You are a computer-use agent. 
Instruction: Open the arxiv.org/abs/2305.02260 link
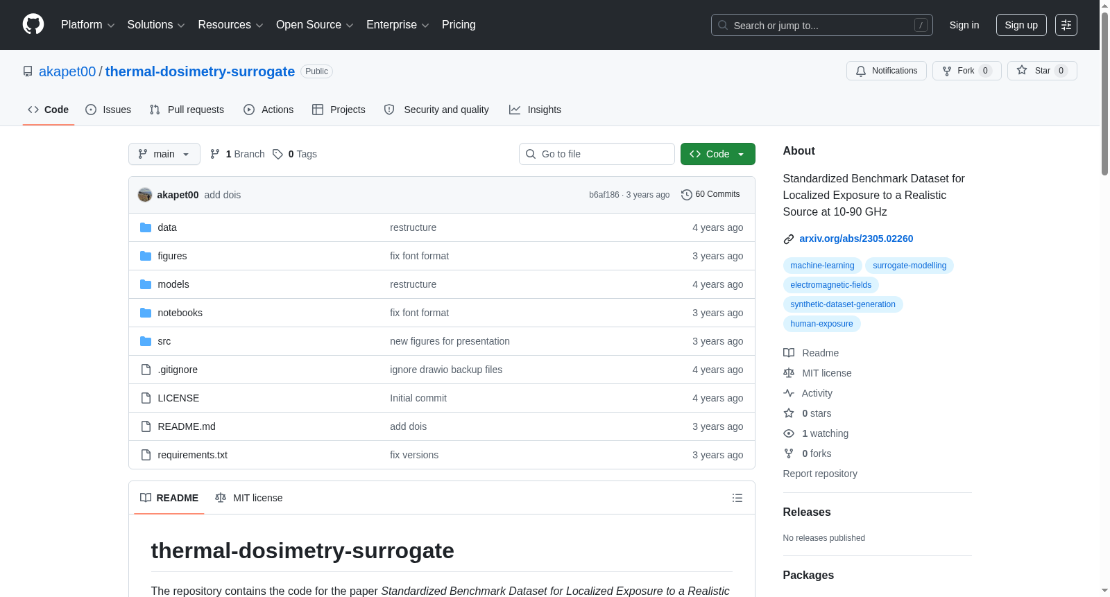point(856,239)
